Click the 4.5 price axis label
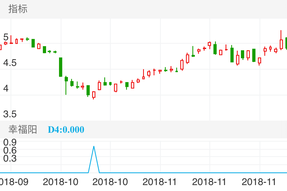This screenshot has width=287, height=191. pos(10,63)
